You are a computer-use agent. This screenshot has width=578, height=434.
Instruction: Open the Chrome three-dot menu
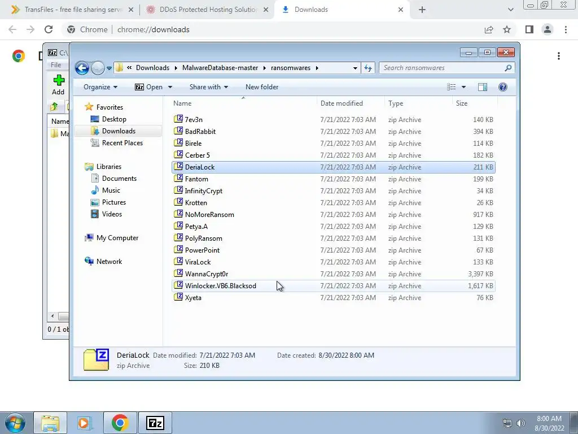566,29
